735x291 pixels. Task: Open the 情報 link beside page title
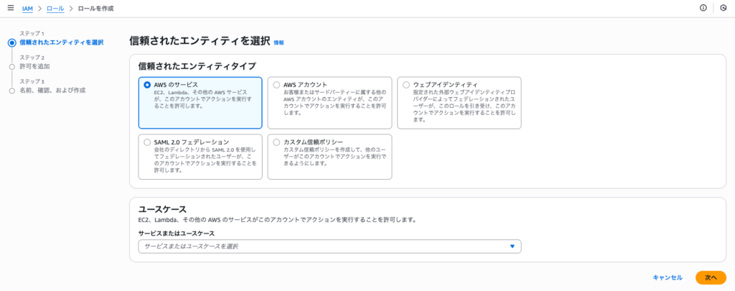coord(278,43)
